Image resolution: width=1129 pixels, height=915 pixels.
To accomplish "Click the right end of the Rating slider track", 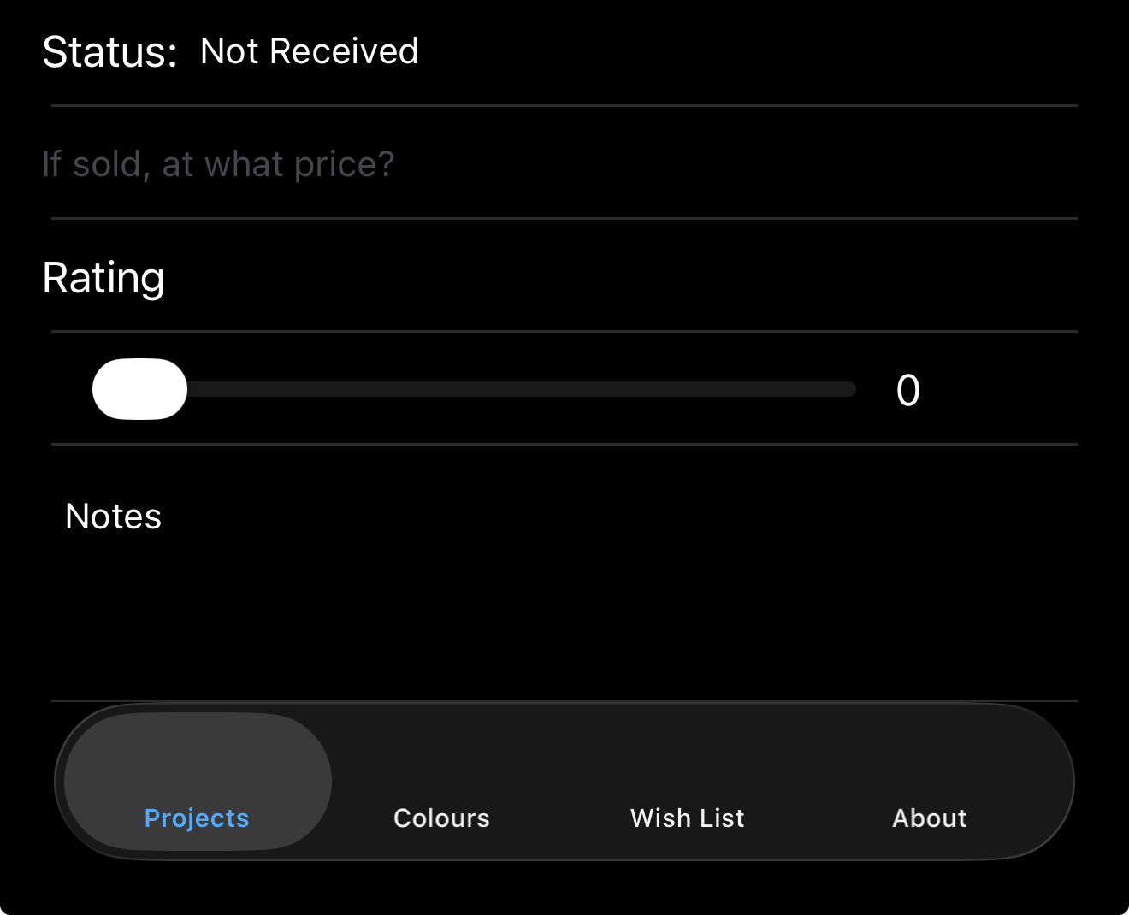I will (x=848, y=390).
